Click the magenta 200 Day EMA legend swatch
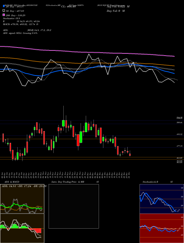 [x=4, y=15]
